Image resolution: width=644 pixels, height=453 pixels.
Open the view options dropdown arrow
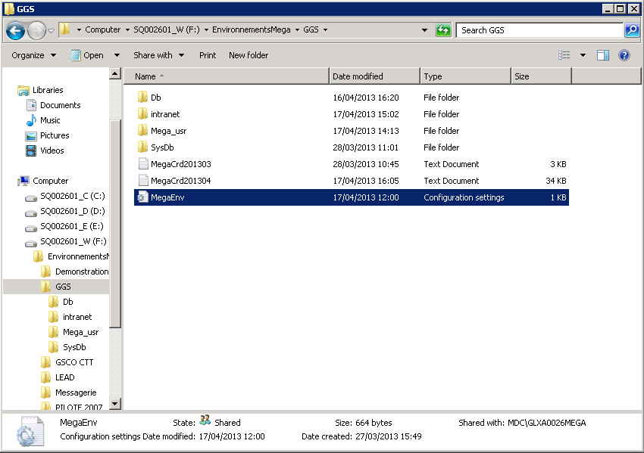583,55
